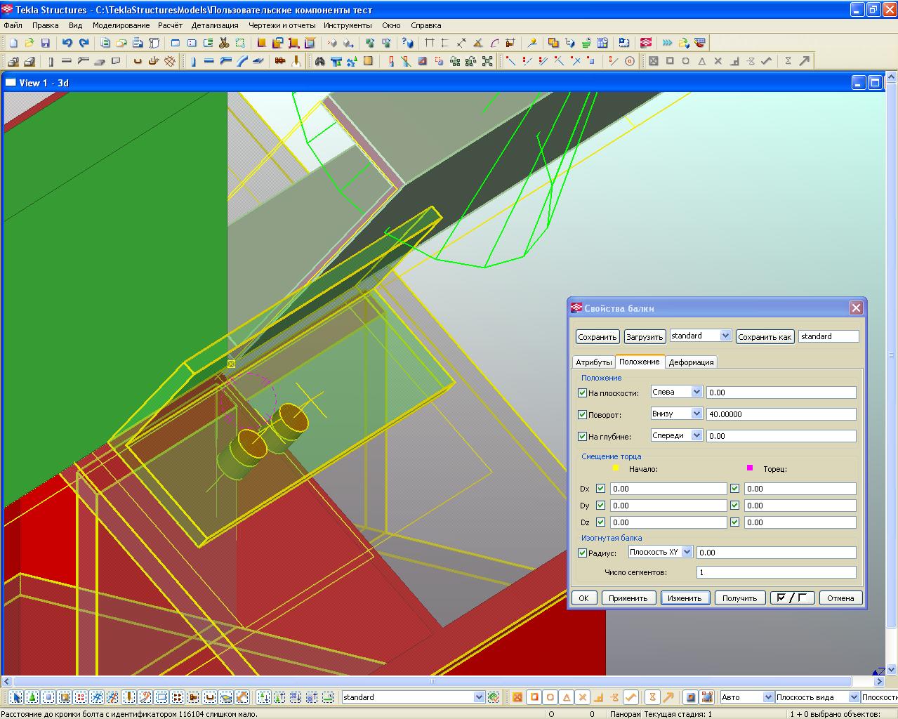Screen dimensions: 898x719
Task: Expand the 'Плоскость XY' radius plane dropdown
Action: point(687,553)
